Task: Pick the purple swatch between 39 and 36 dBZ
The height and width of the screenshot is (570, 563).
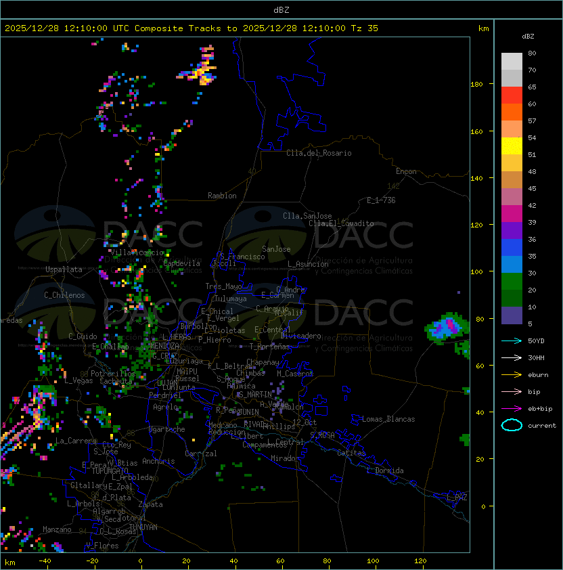Action: (x=512, y=231)
